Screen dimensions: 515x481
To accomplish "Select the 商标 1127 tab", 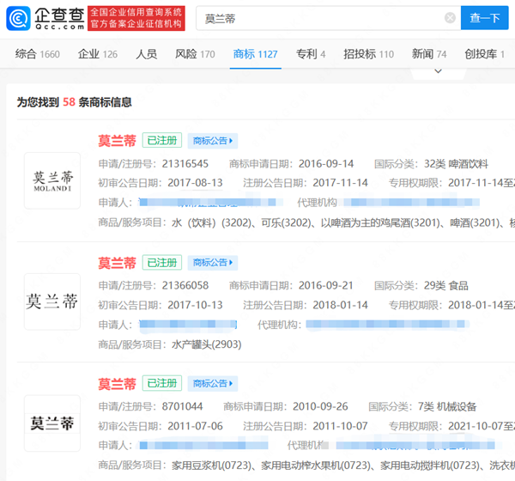I will point(255,54).
